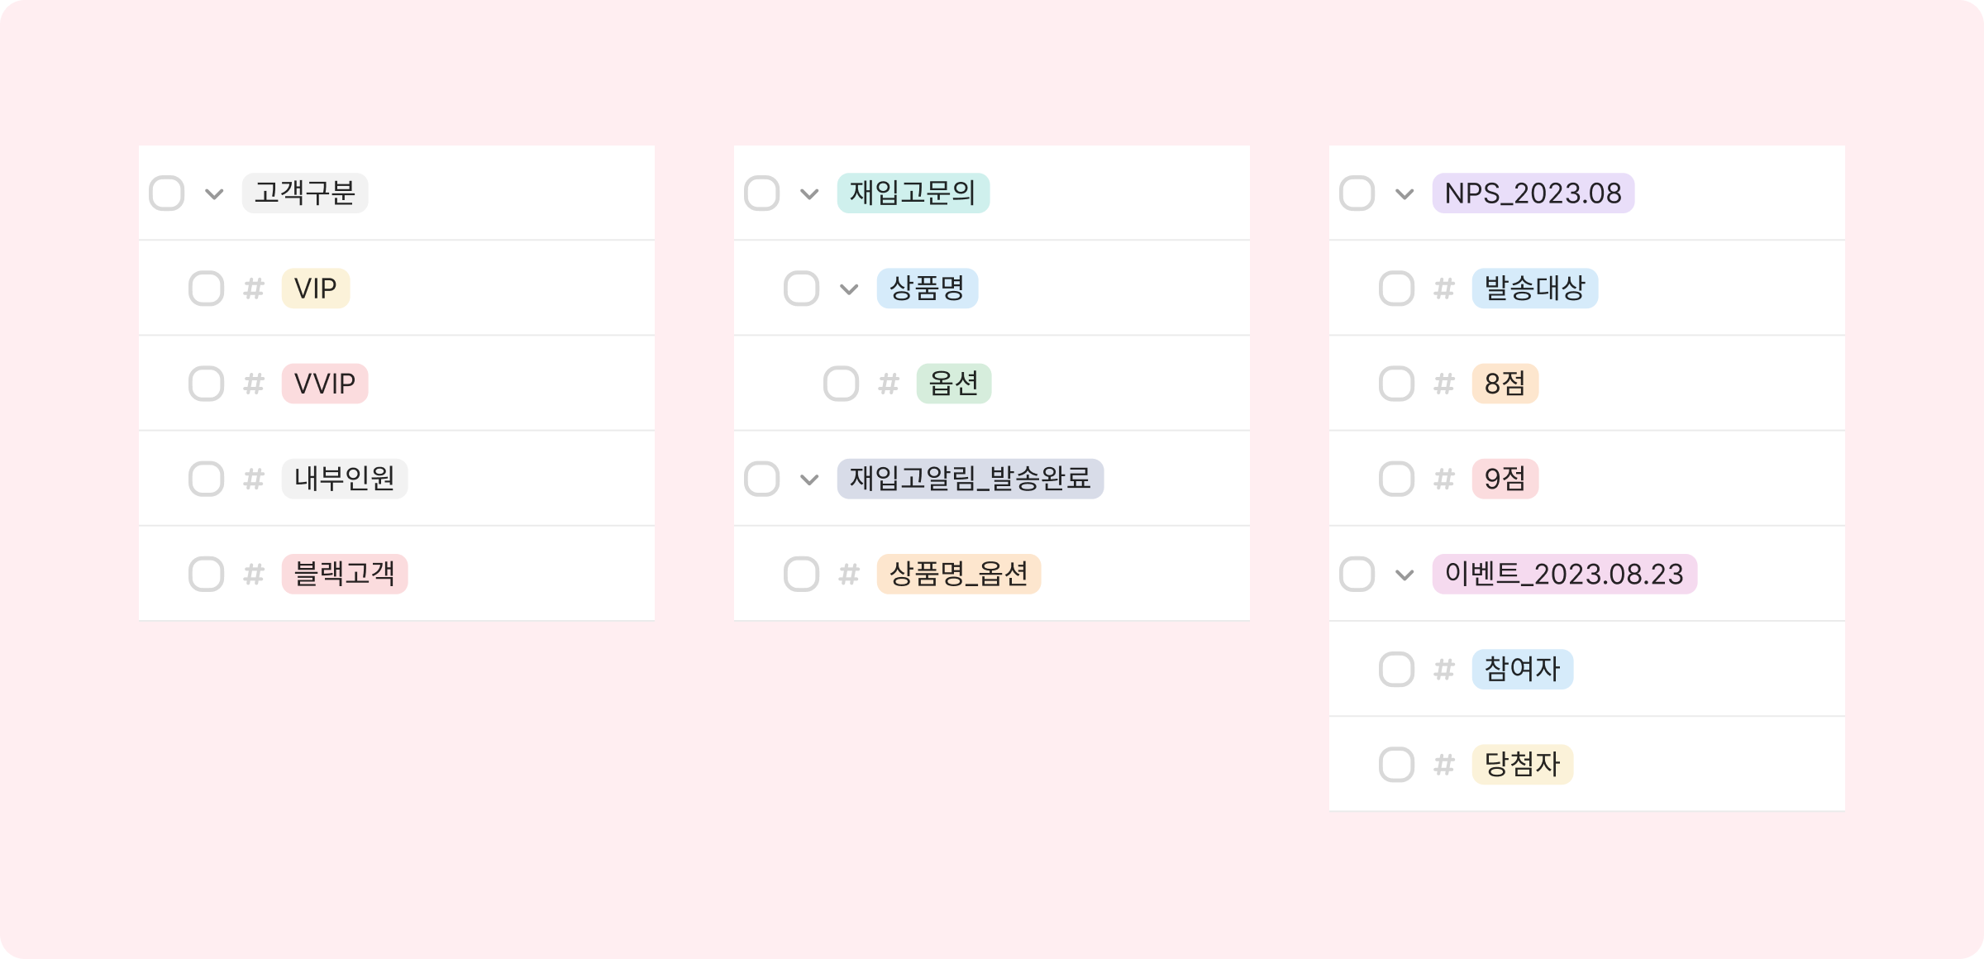Click the hash icon beside 블랙고객
1984x959 pixels.
click(254, 574)
